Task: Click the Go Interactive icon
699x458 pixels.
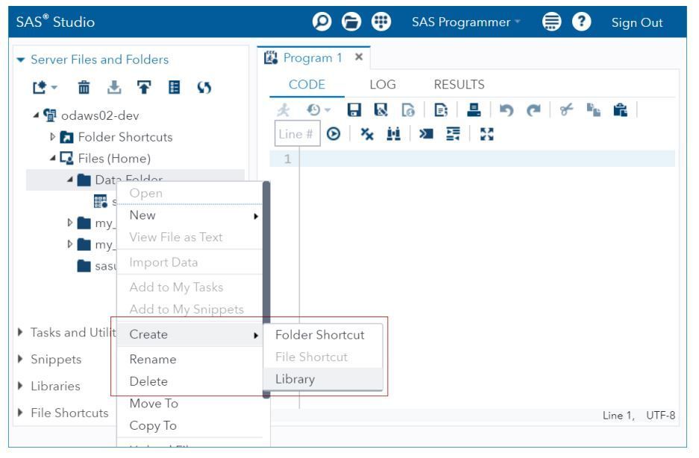Action: pos(426,133)
